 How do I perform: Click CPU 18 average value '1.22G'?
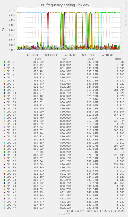[x=94, y=118]
